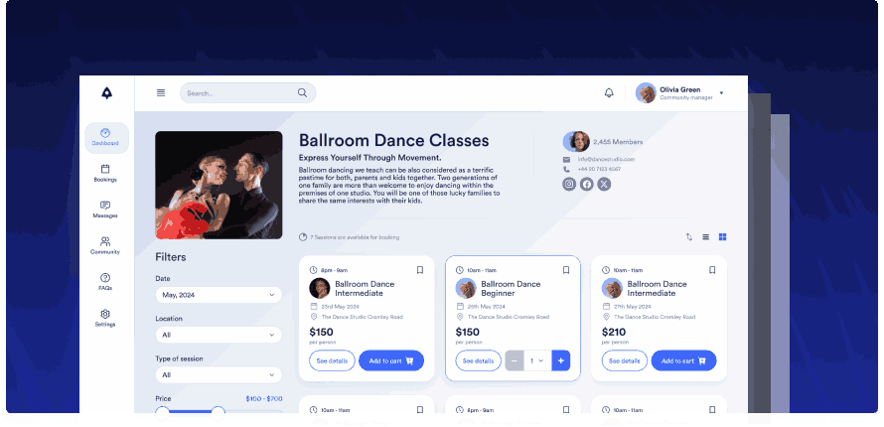884x427 pixels.
Task: Click the notification bell icon
Action: pyautogui.click(x=609, y=93)
